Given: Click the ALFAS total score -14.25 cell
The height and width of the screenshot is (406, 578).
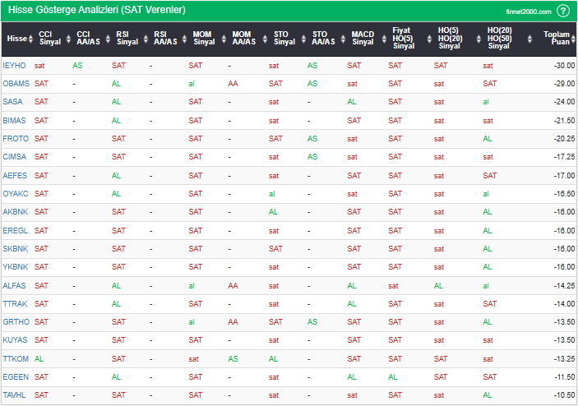Looking at the screenshot, I should pyautogui.click(x=562, y=285).
